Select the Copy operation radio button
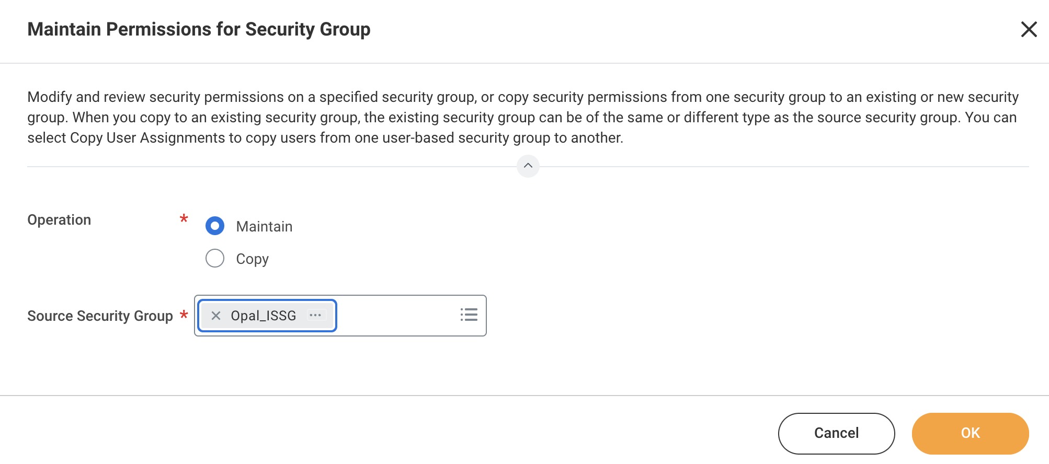This screenshot has height=464, width=1049. [215, 258]
